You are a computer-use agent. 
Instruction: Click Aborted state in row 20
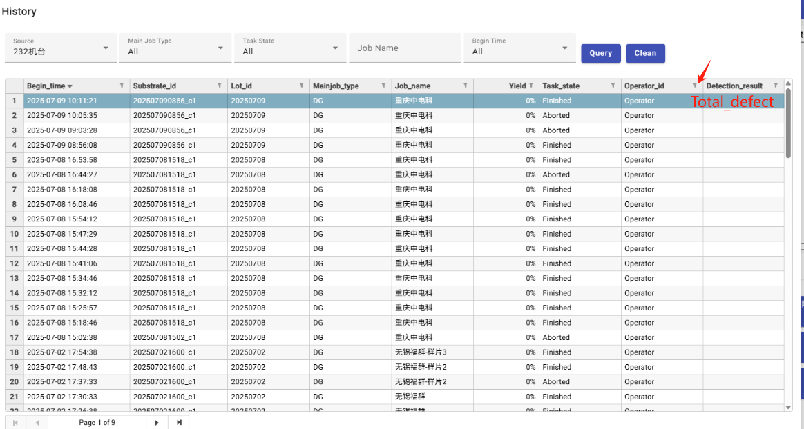point(556,382)
